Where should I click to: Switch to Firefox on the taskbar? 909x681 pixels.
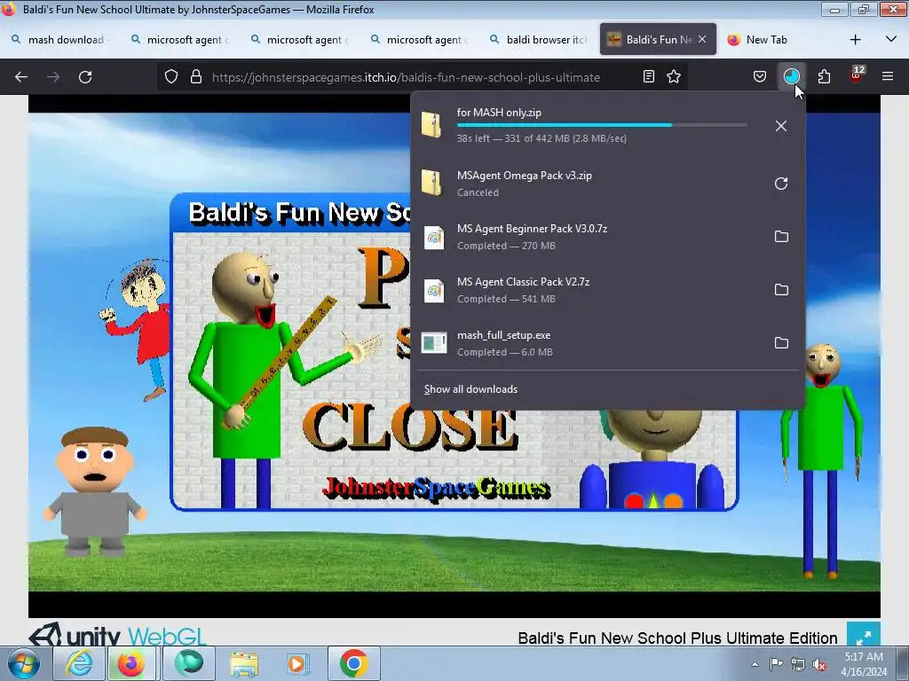[131, 663]
